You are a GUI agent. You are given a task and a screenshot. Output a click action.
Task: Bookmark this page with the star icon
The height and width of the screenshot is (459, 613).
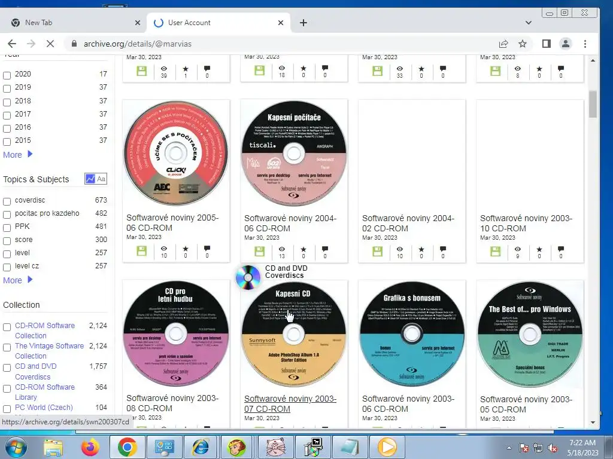523,44
